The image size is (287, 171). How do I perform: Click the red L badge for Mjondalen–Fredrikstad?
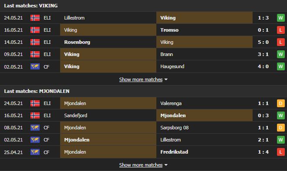280,152
